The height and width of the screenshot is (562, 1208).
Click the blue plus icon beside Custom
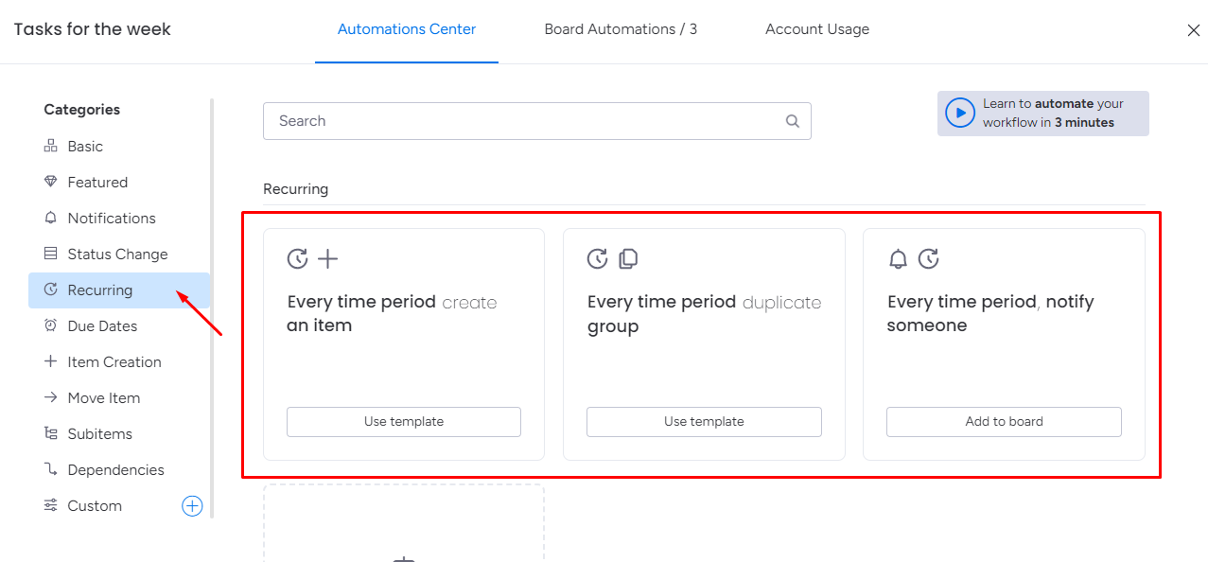tap(192, 506)
